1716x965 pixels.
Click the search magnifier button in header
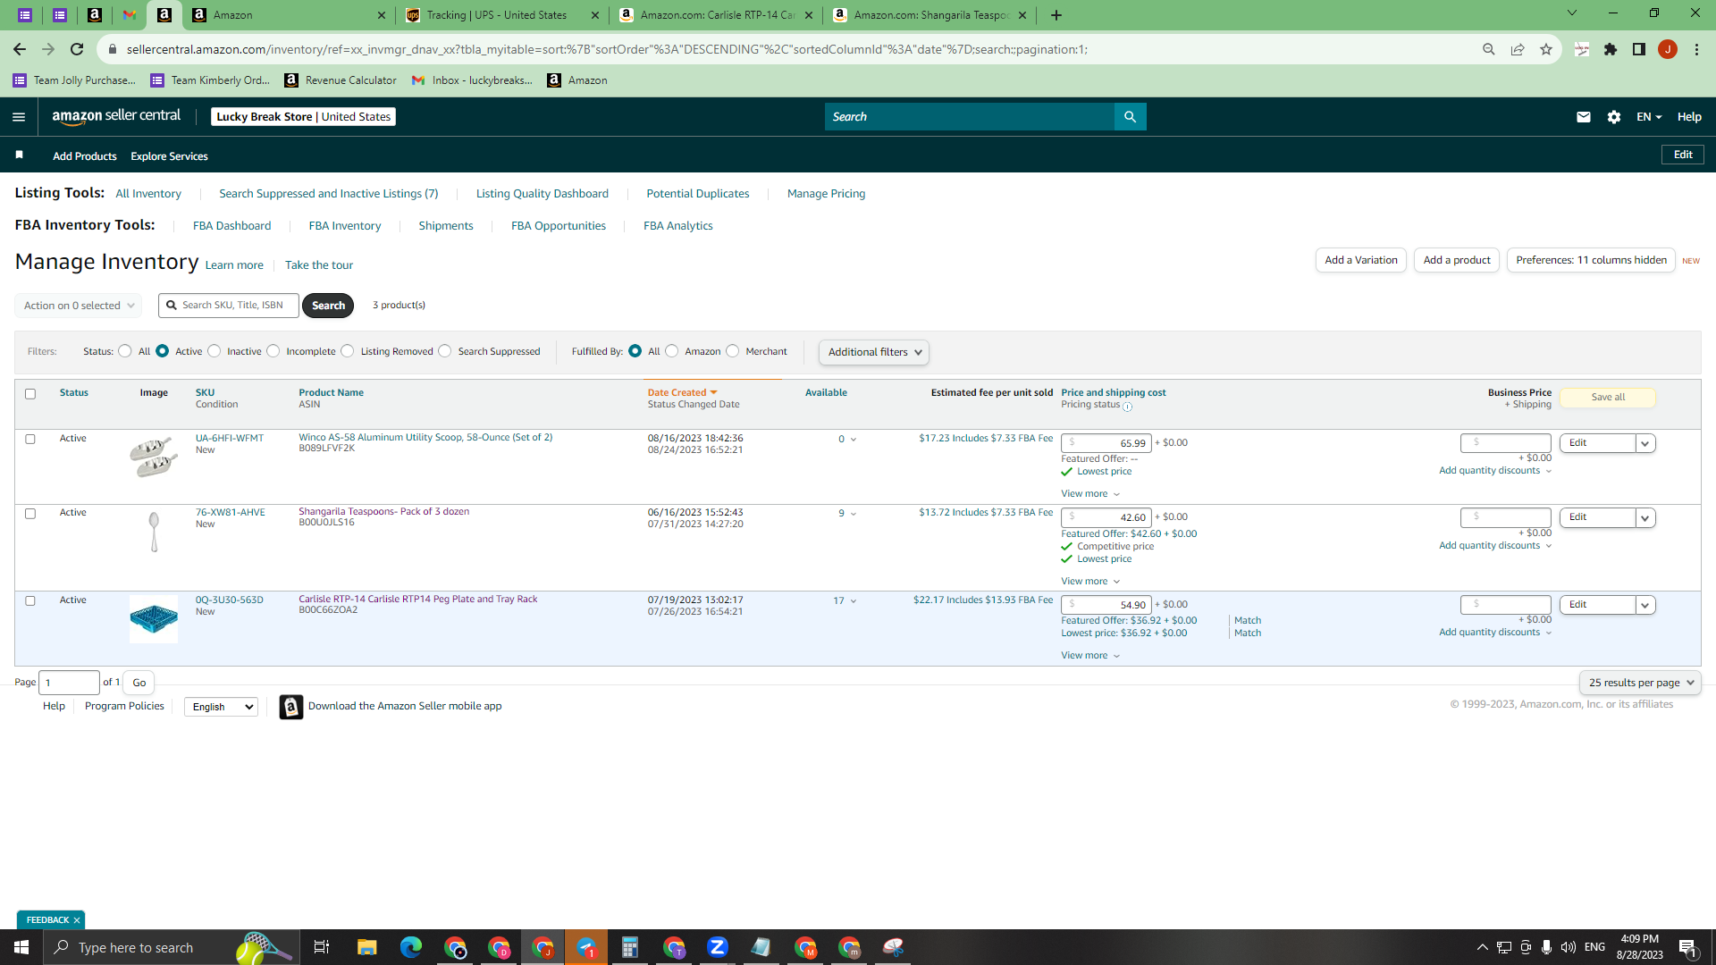1130,117
